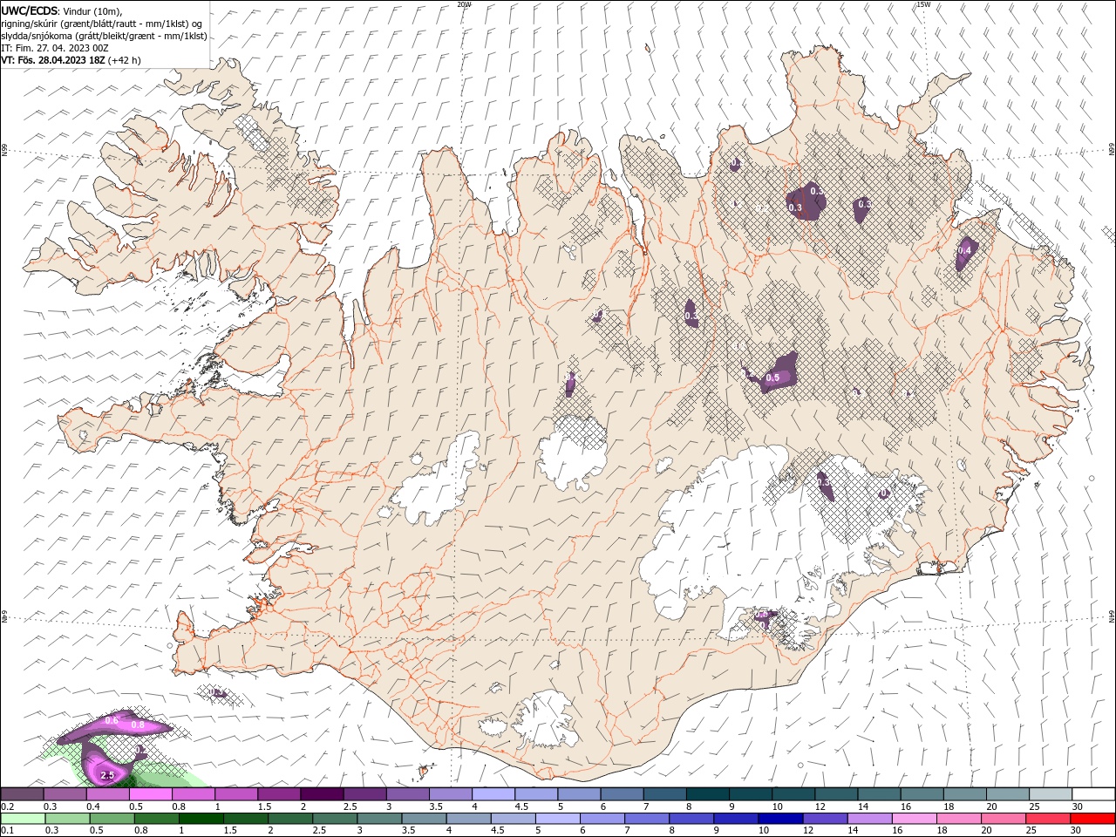Click the 'Vindur (10m)' heading text
This screenshot has height=837, width=1116.
(93, 10)
